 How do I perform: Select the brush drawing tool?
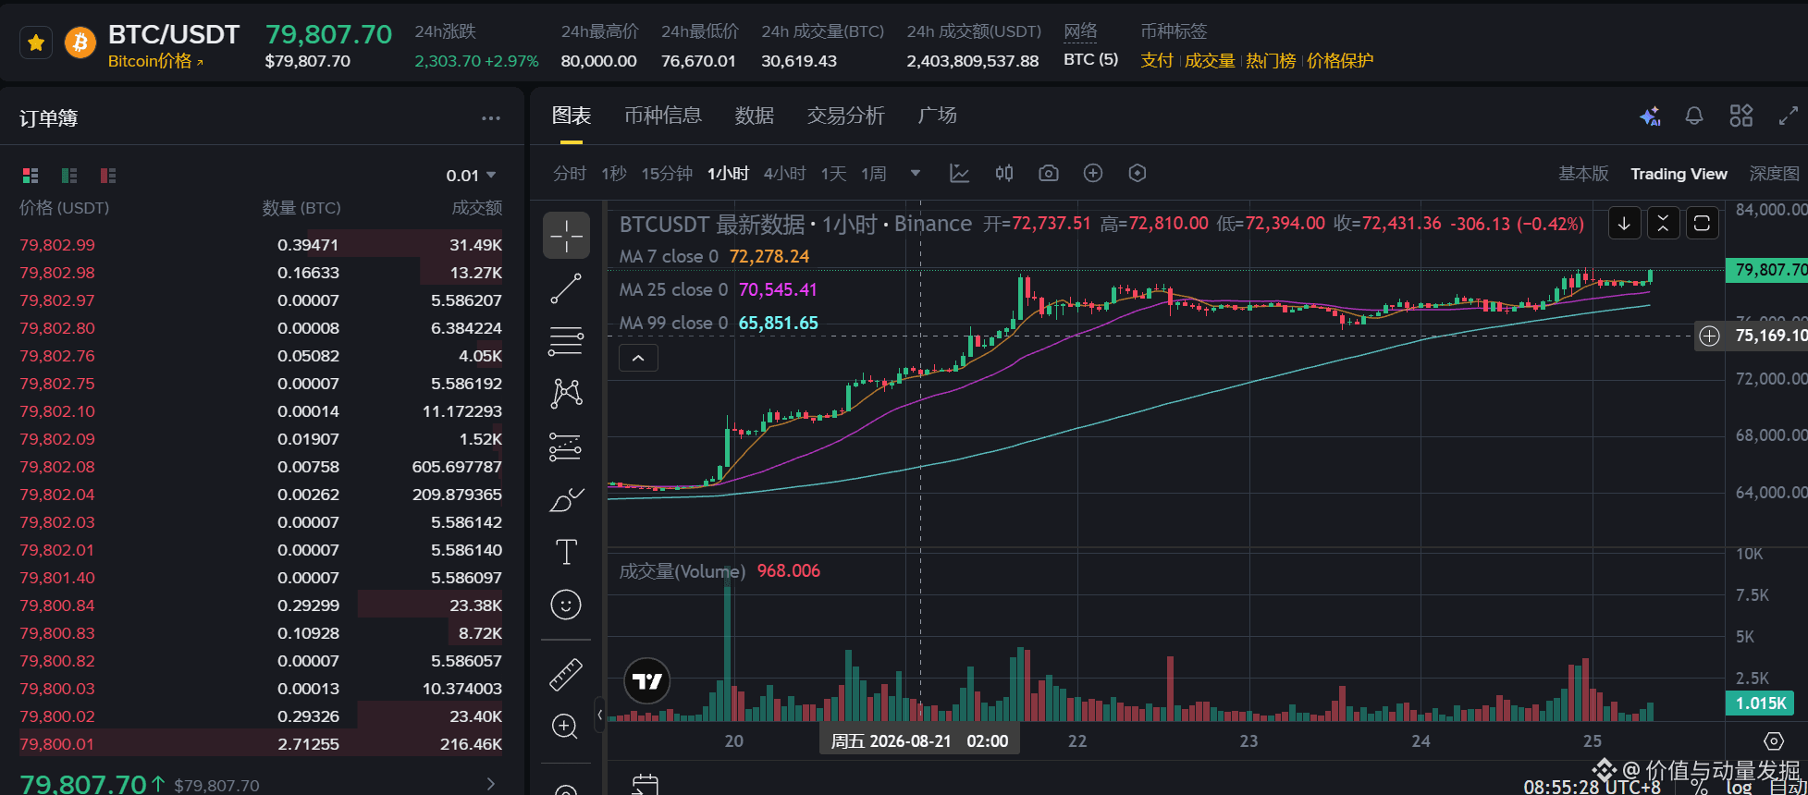pyautogui.click(x=566, y=500)
